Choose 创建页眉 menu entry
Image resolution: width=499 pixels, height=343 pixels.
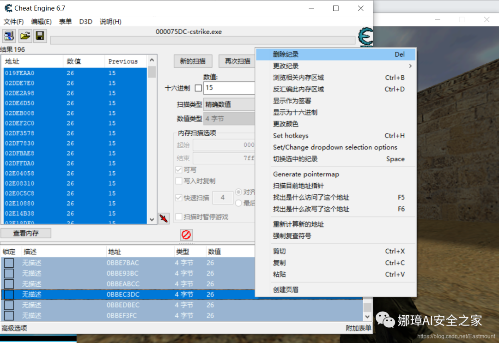pyautogui.click(x=336, y=289)
